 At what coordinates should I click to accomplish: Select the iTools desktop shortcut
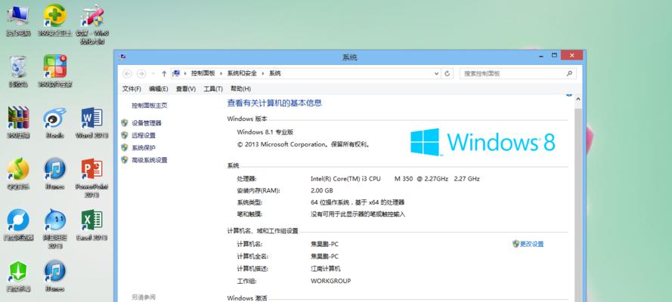55,122
